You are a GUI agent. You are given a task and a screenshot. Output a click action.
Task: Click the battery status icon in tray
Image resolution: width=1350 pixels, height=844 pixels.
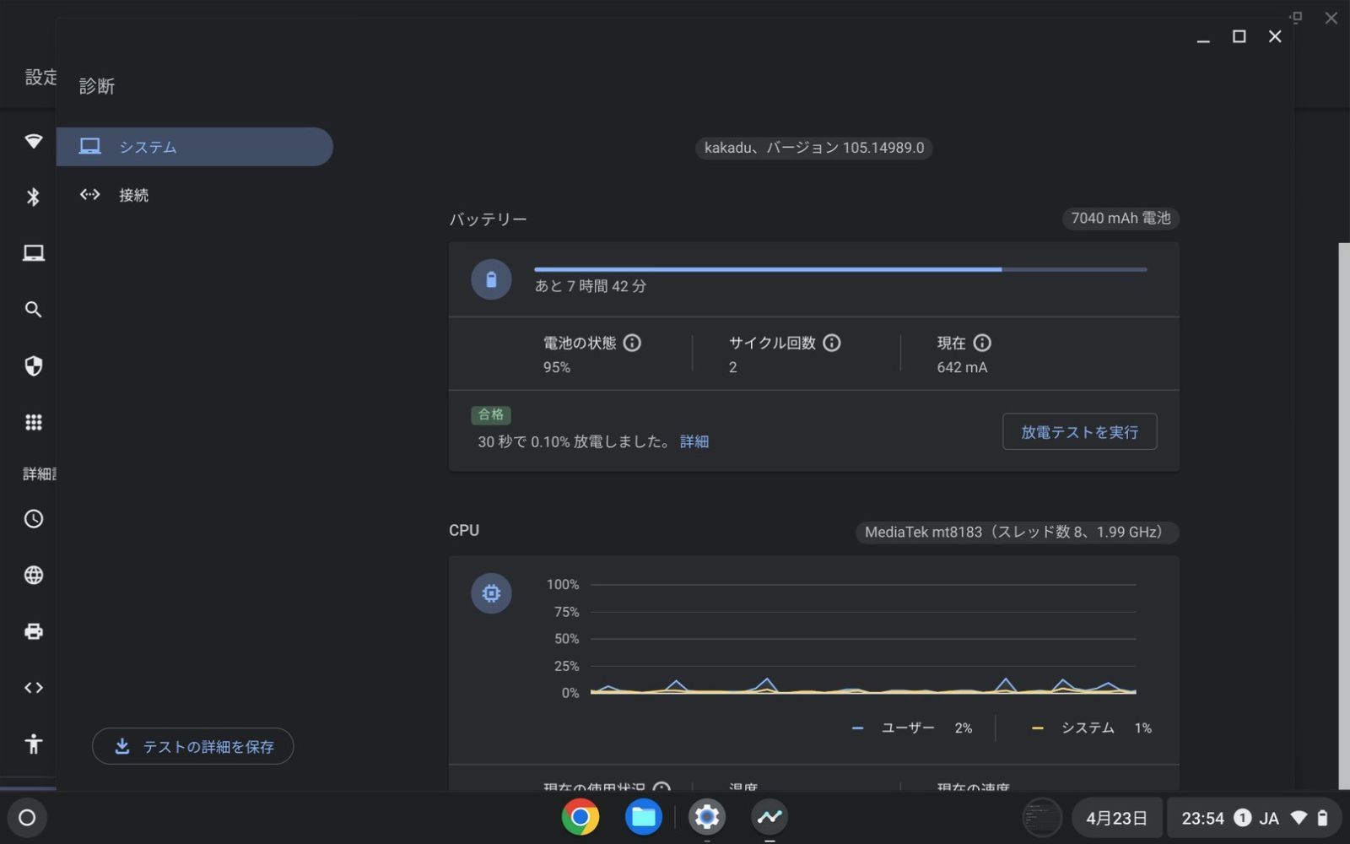tap(1323, 818)
